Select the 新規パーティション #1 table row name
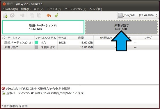The height and width of the screenshot is (109, 160). [x=18, y=43]
